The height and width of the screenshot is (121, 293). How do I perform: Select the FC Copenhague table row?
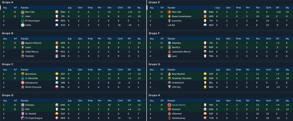74,118
